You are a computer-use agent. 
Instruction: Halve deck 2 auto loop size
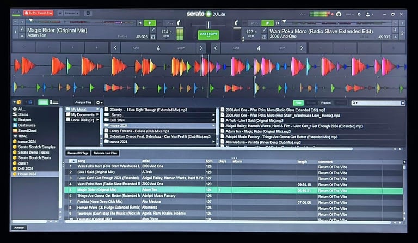coord(216,48)
